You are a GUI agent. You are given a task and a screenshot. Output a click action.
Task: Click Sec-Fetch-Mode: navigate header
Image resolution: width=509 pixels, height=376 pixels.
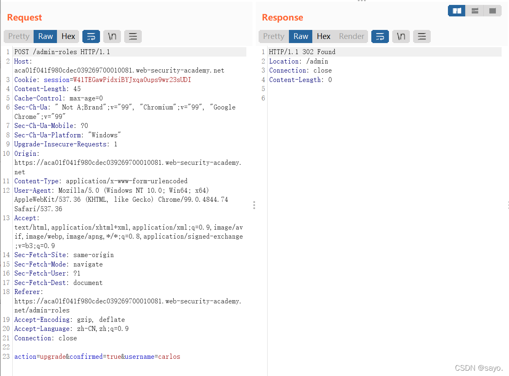(59, 264)
